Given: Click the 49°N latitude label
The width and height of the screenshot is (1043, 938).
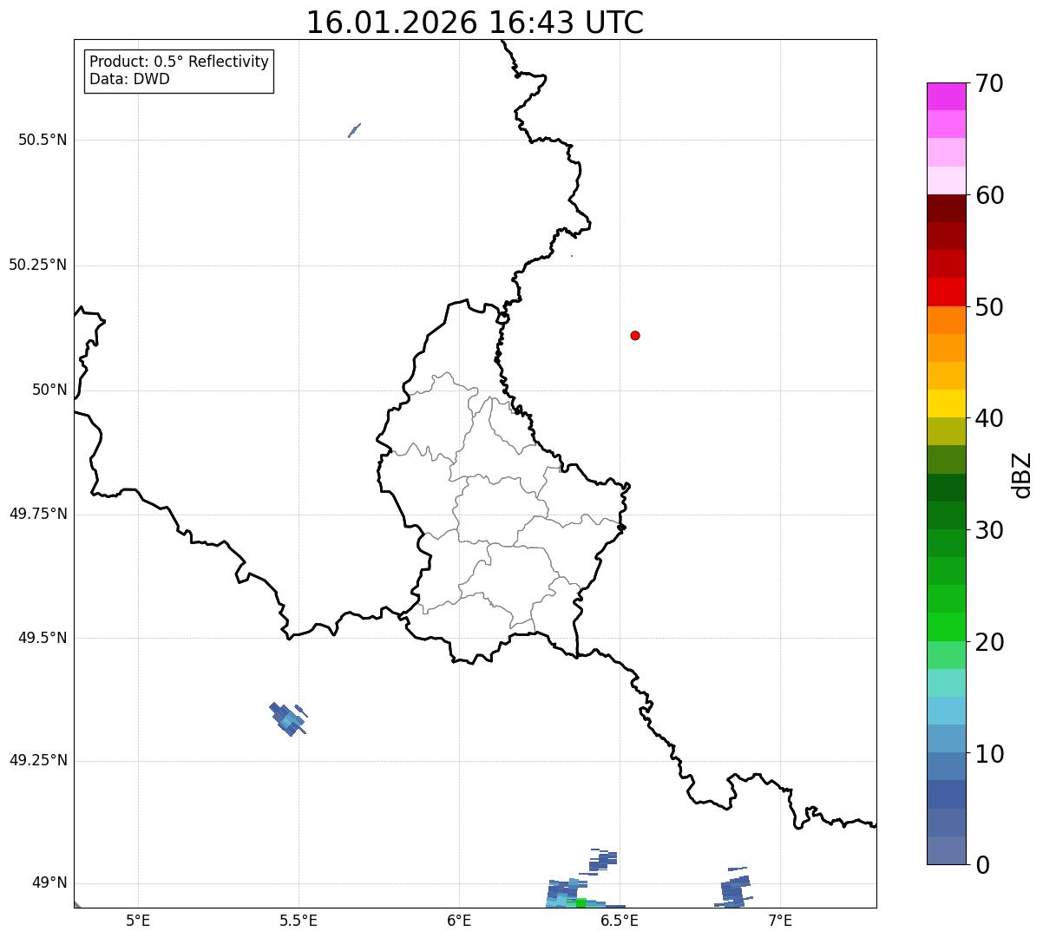Looking at the screenshot, I should 49,882.
